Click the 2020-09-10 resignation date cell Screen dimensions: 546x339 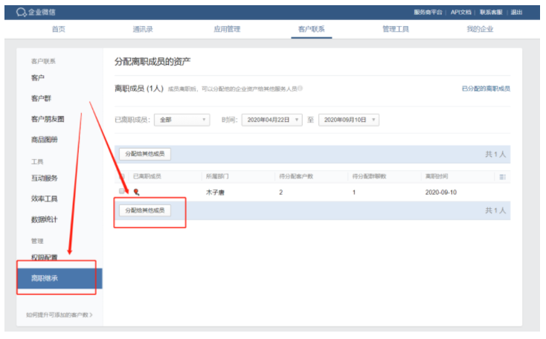coord(441,192)
